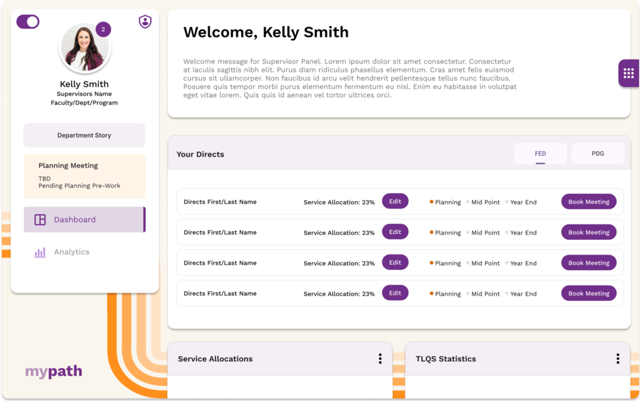Image resolution: width=641 pixels, height=402 pixels.
Task: Select Mid Point status in second row
Action: click(483, 232)
